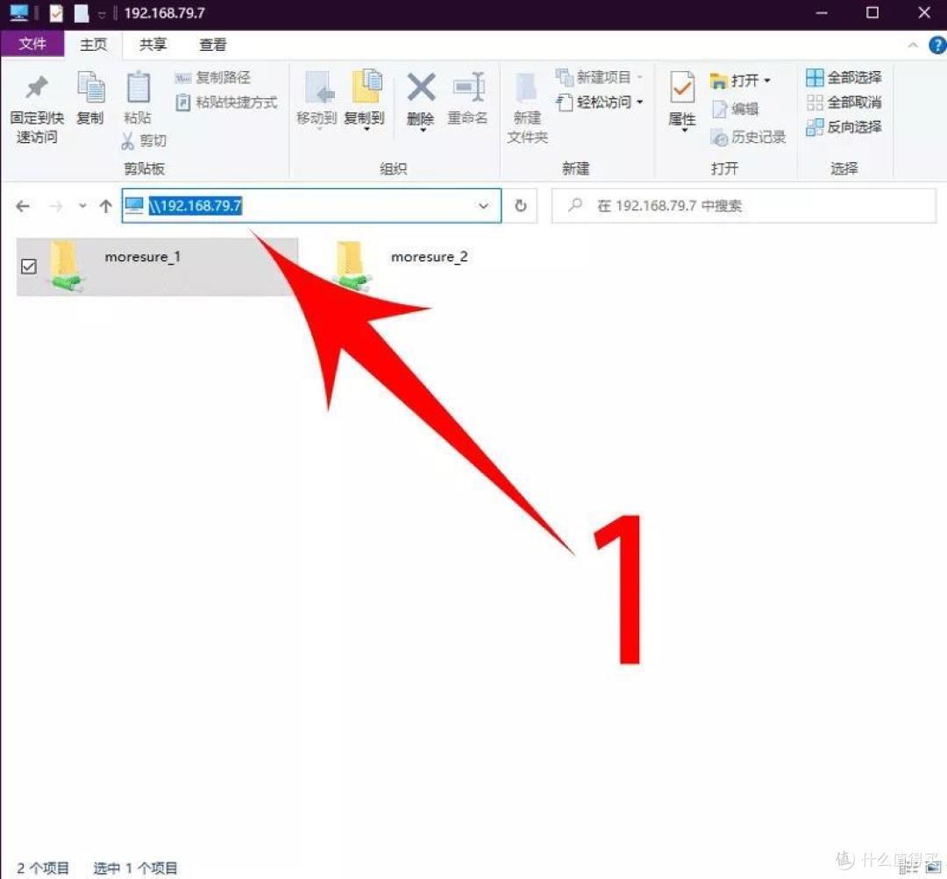
Task: Select Paste Shortcut (粘贴快捷方式)
Action: point(226,102)
